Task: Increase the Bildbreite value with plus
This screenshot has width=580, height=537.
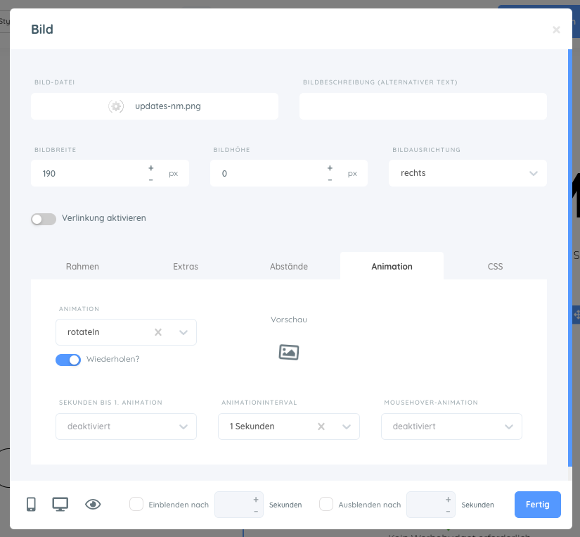Action: click(151, 168)
